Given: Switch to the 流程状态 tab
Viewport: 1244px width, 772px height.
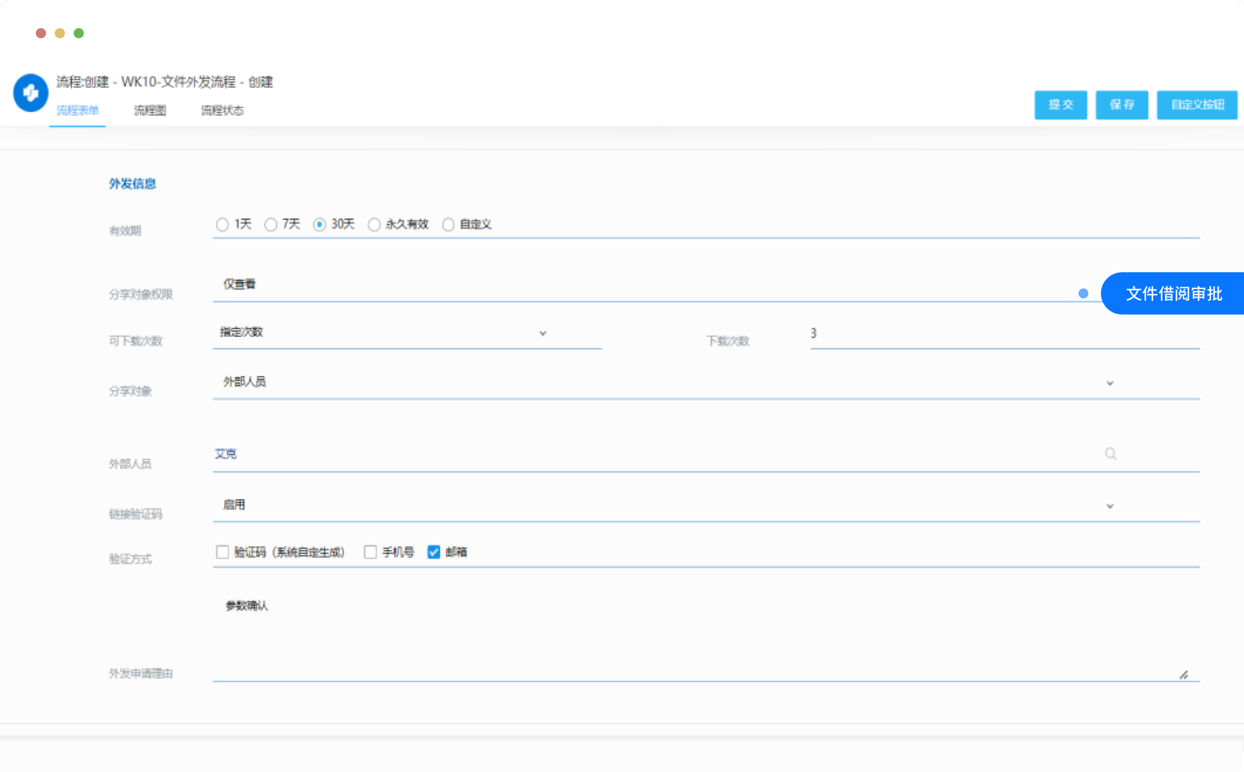Looking at the screenshot, I should [222, 111].
